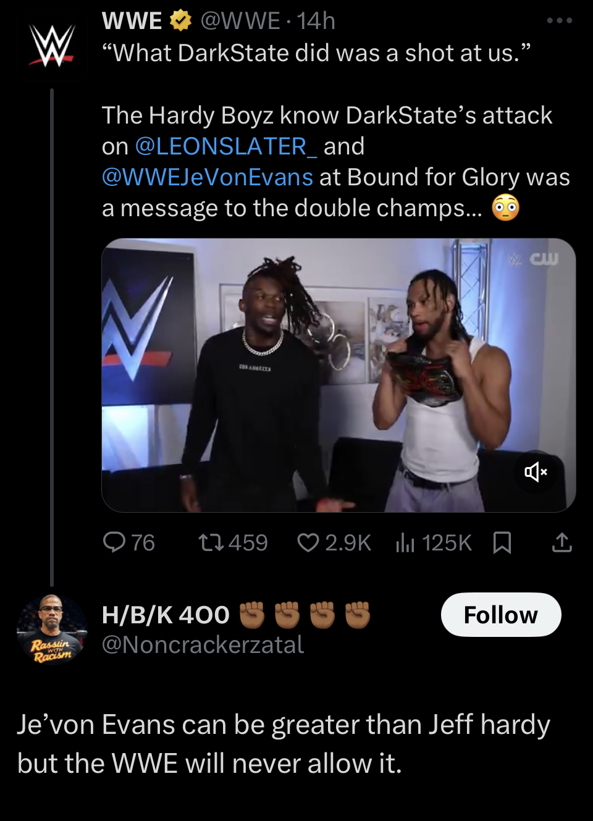Screen dimensions: 593x821
Task: Open the three-dot more options menu
Action: [560, 21]
